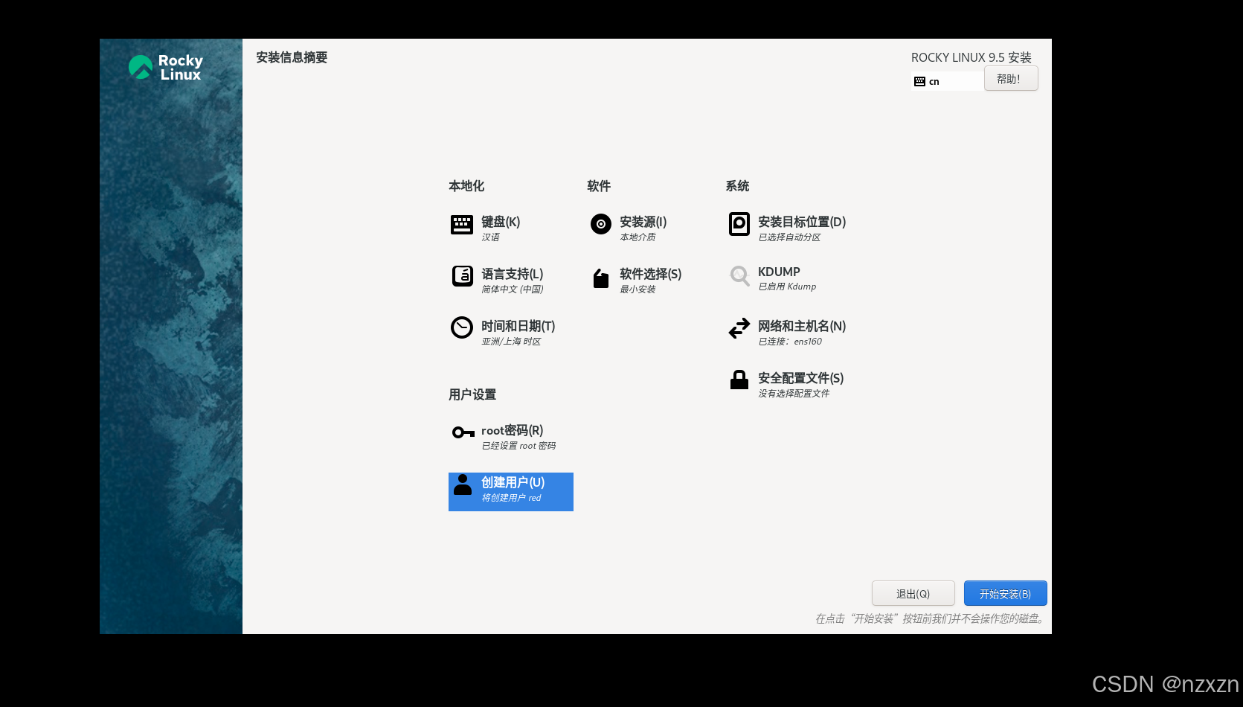
Task: Click the 帮助! help button
Action: tap(1010, 79)
